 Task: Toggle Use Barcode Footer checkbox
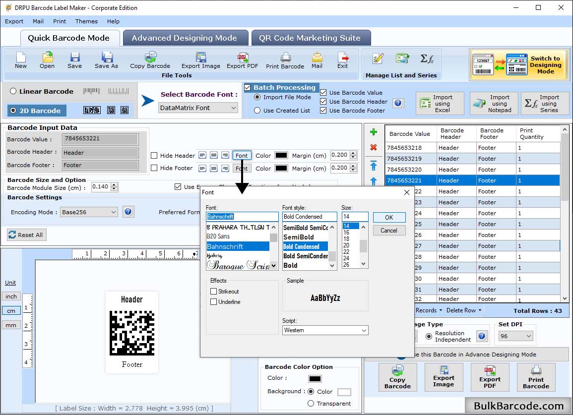click(323, 111)
